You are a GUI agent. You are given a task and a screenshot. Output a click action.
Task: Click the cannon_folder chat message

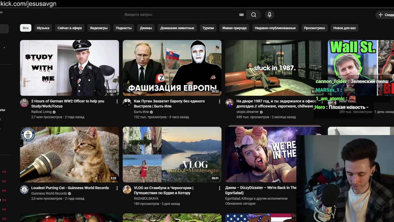coord(352,81)
